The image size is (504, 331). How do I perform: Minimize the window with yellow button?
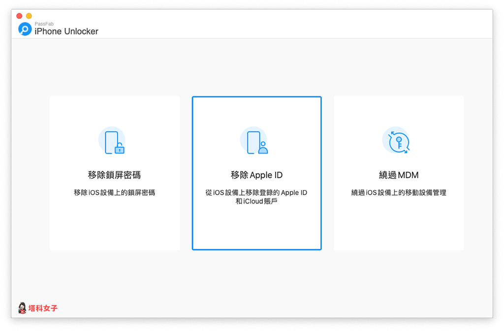[x=29, y=16]
